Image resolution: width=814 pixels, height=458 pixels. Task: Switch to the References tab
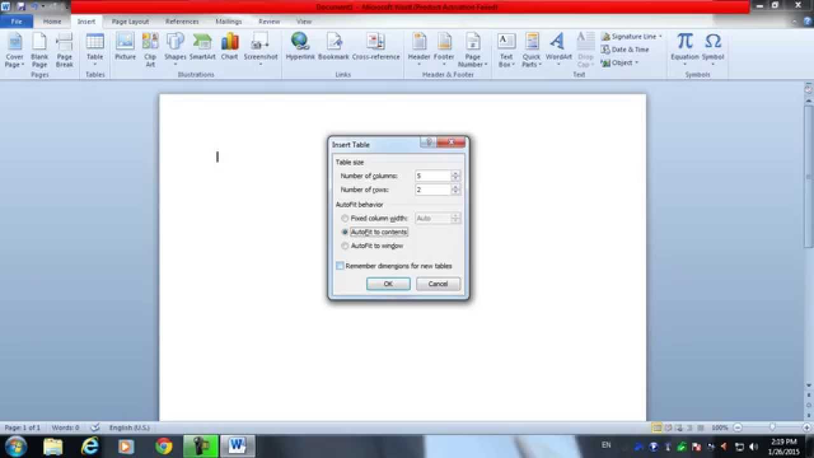tap(182, 22)
